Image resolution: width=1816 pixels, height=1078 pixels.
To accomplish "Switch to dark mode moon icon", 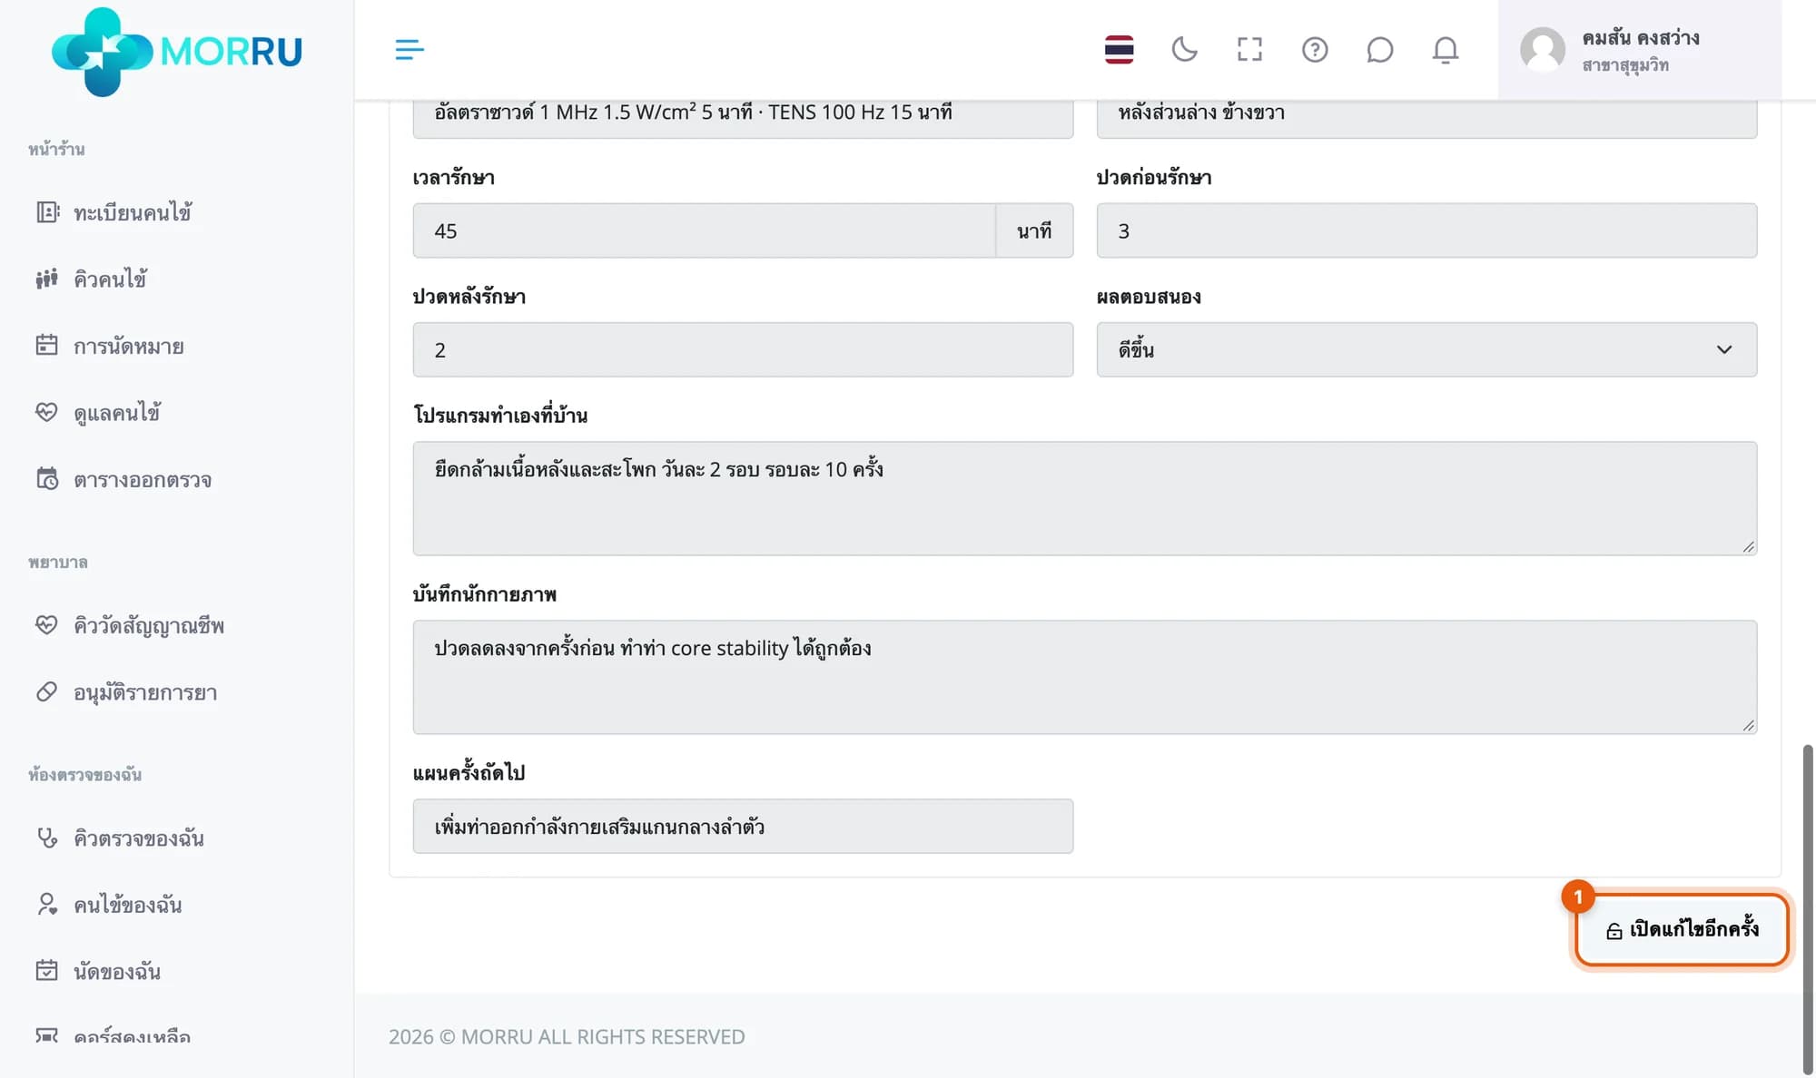I will tap(1184, 50).
